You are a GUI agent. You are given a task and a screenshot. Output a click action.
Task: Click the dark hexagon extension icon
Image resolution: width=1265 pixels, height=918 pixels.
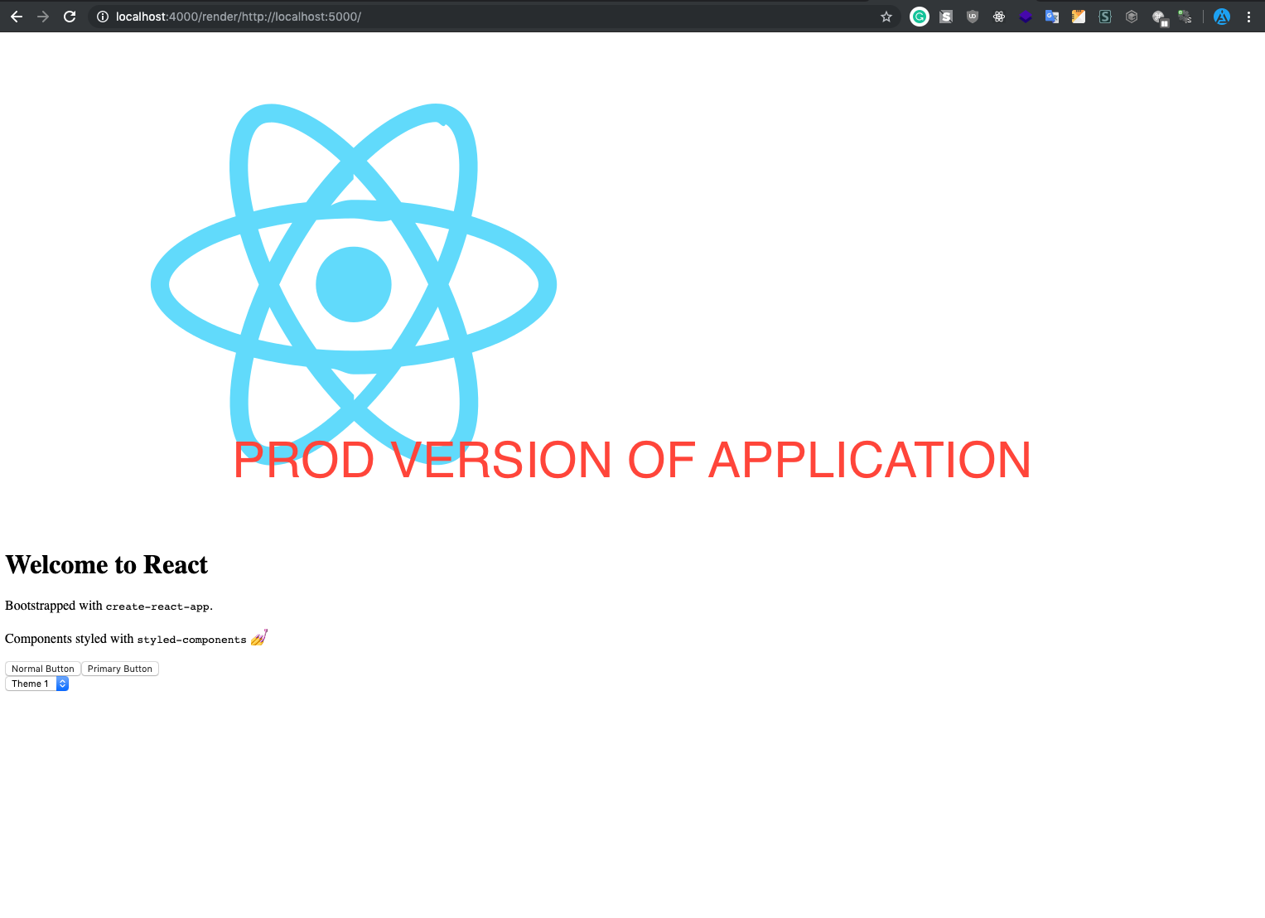click(x=1131, y=16)
